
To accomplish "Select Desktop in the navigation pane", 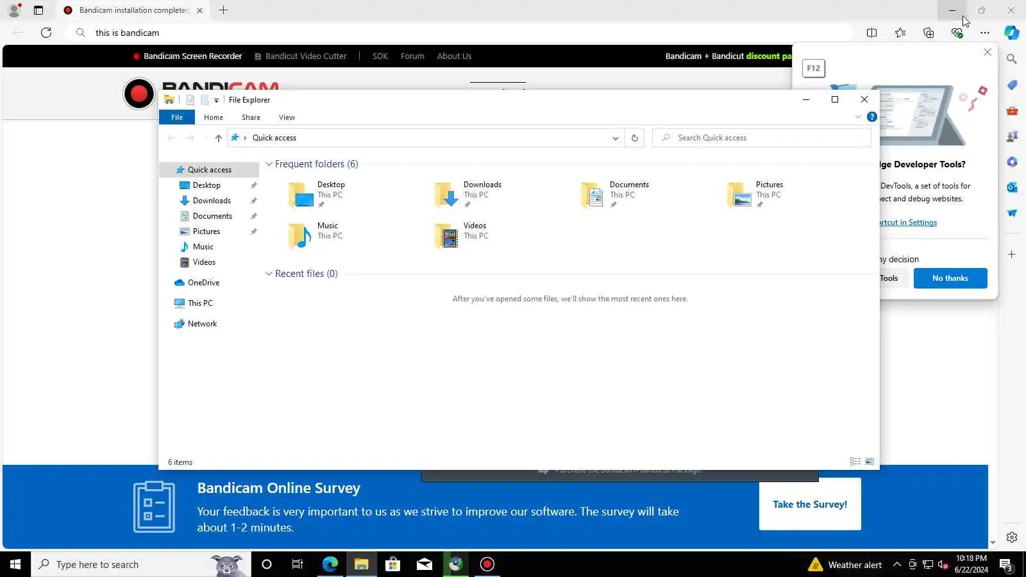I will click(x=206, y=185).
